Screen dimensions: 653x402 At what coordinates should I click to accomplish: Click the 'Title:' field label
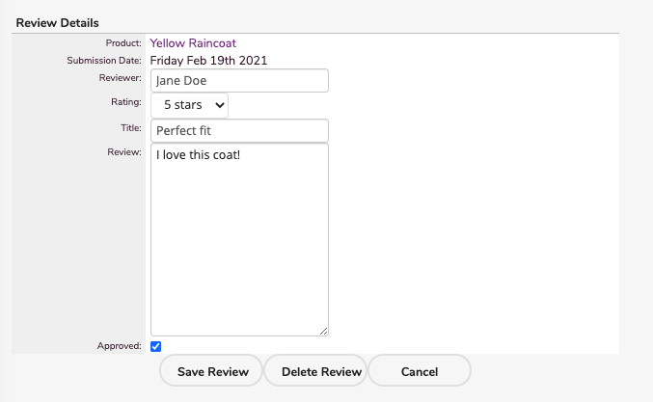click(130, 126)
